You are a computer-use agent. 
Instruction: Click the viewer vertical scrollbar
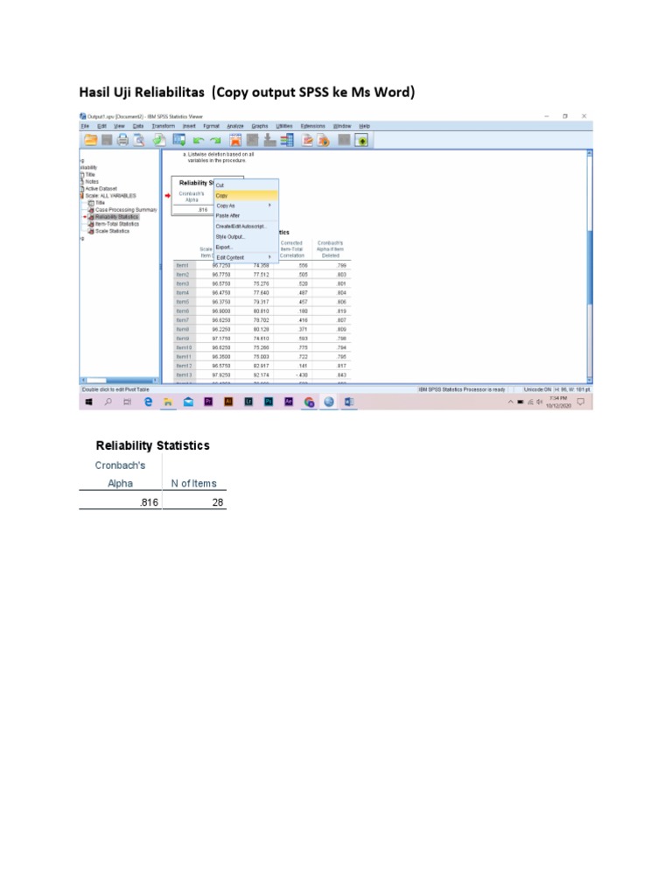[590, 266]
